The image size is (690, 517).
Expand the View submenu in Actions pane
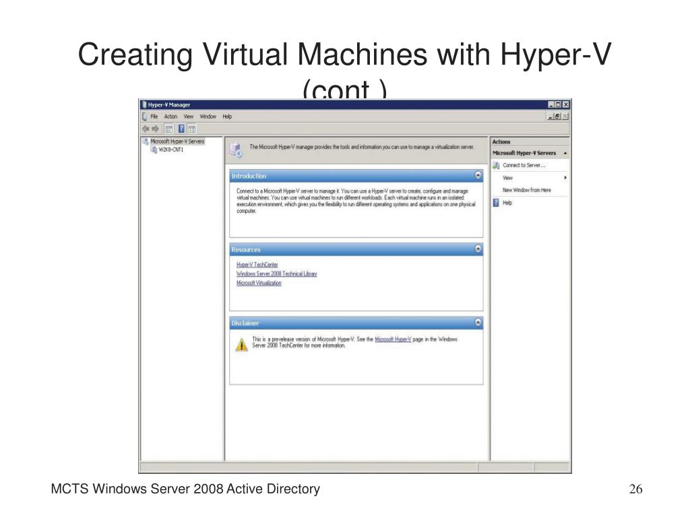(565, 178)
